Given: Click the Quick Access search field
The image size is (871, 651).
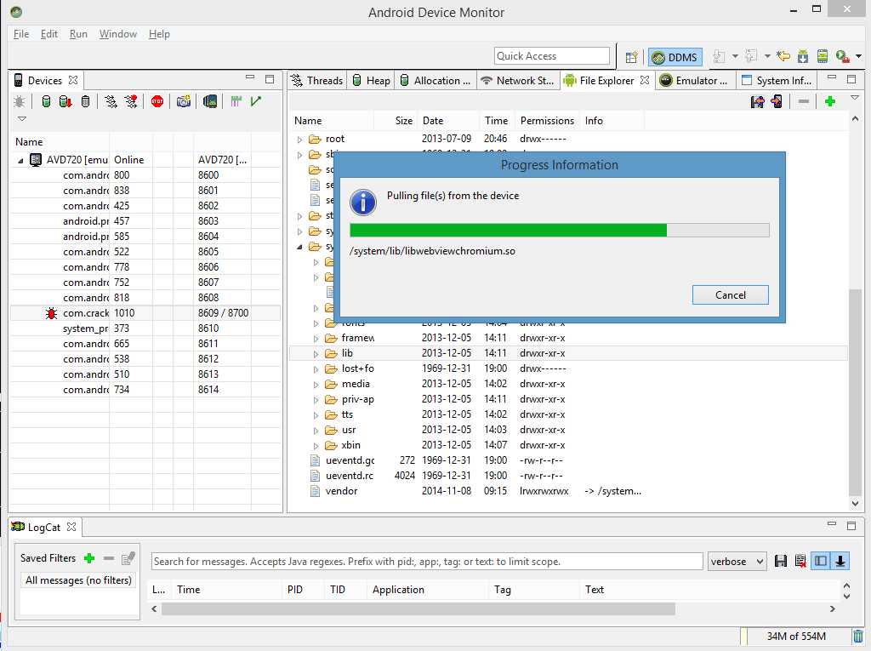Looking at the screenshot, I should [x=551, y=56].
